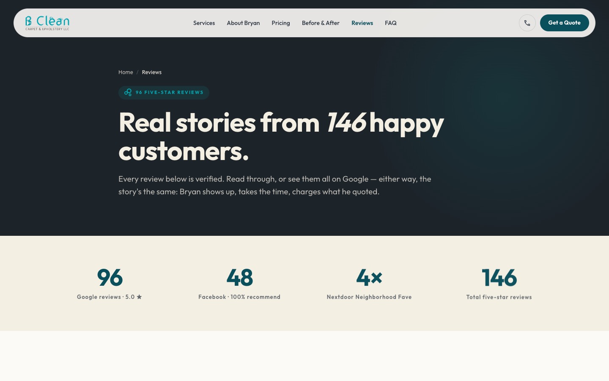Click the paragraph about verified reviews
This screenshot has width=609, height=381.
pyautogui.click(x=275, y=185)
